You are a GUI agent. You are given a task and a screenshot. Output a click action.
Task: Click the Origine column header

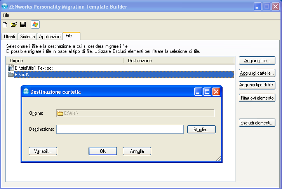65,61
